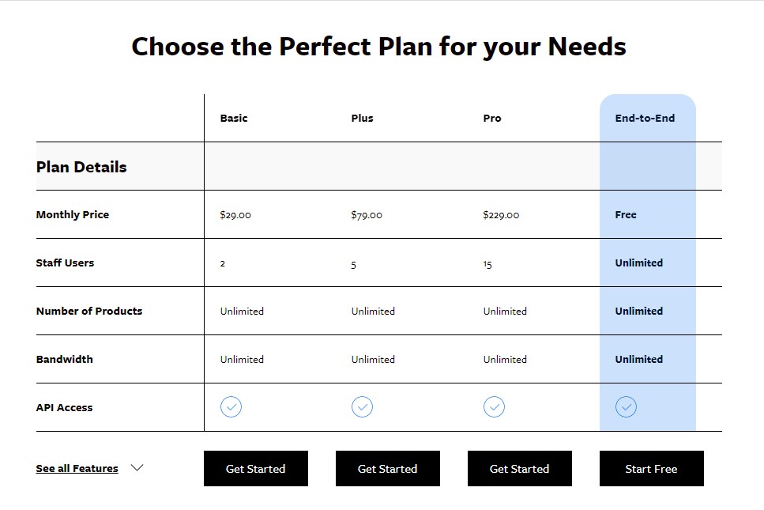
Task: Click the Start Free button
Action: coord(651,469)
